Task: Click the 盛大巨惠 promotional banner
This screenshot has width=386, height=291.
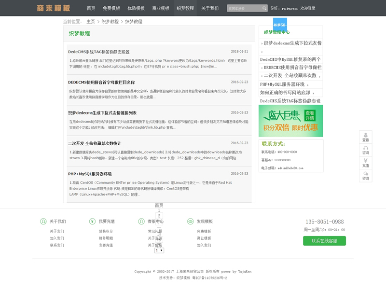Action: coord(290,121)
